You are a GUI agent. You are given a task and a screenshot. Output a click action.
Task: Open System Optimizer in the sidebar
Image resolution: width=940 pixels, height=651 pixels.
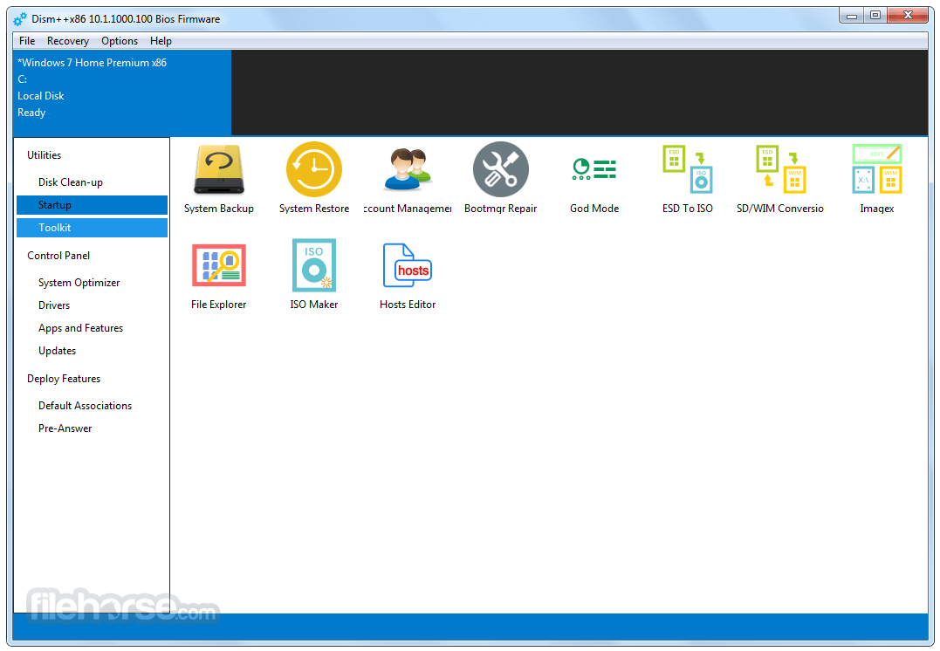click(x=93, y=283)
